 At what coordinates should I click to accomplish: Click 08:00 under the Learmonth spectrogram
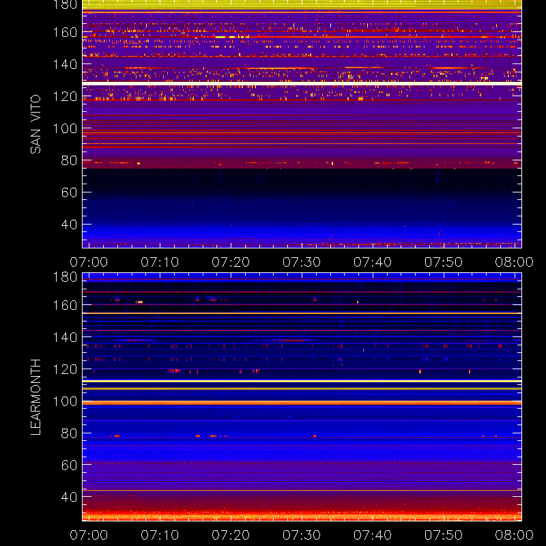coord(515,535)
